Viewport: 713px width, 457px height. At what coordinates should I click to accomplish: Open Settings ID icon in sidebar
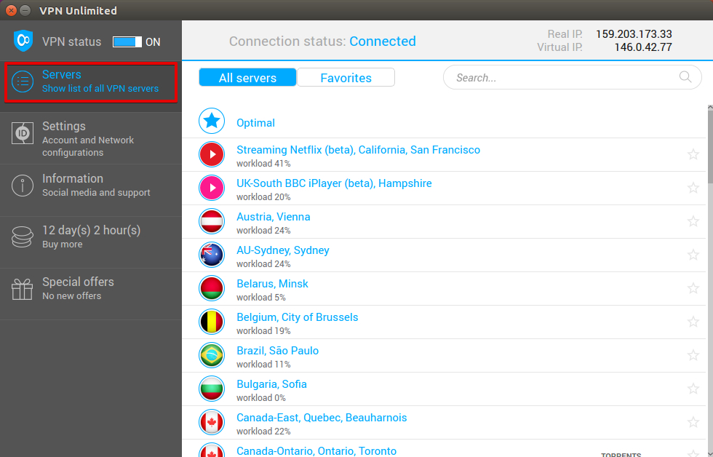tap(23, 134)
